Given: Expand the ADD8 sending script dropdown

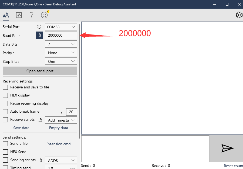Looking at the screenshot, I should tap(61, 160).
